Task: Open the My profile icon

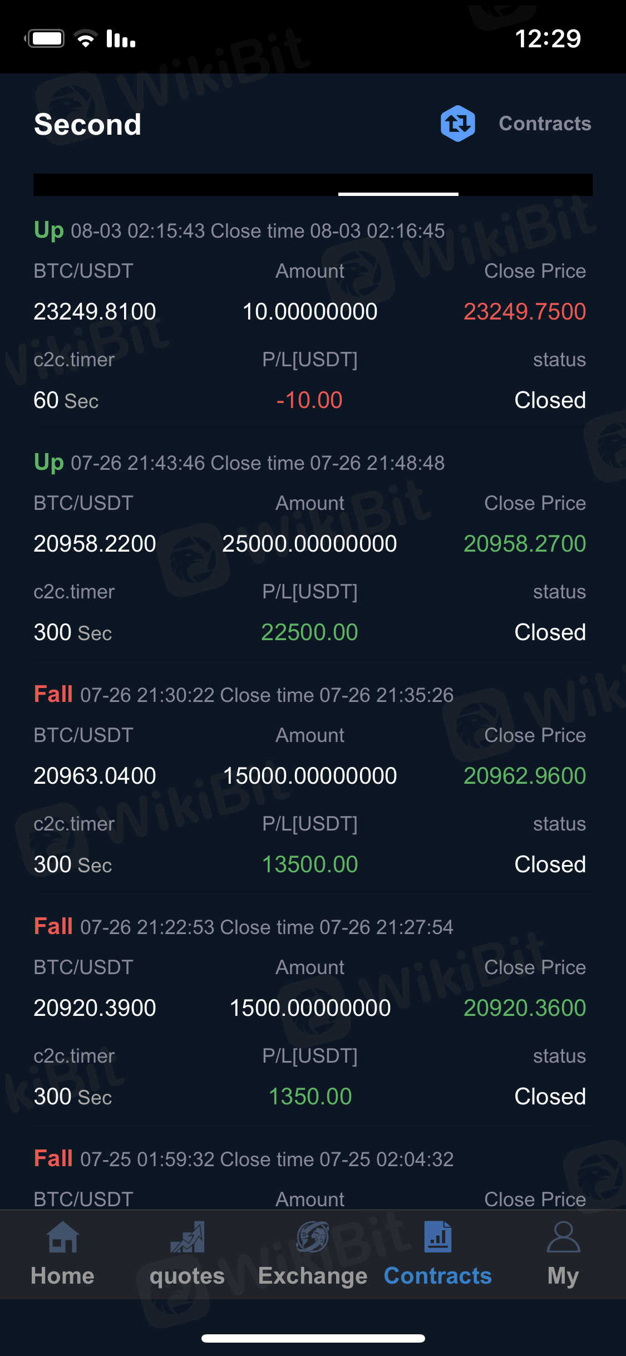Action: [563, 1237]
